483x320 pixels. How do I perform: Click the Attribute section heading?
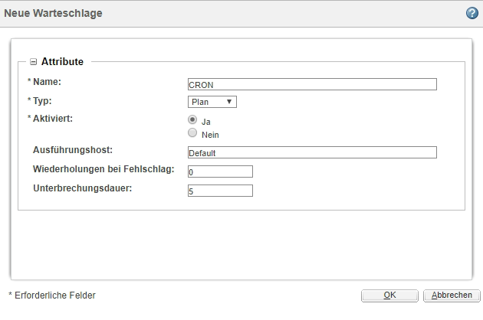[62, 62]
